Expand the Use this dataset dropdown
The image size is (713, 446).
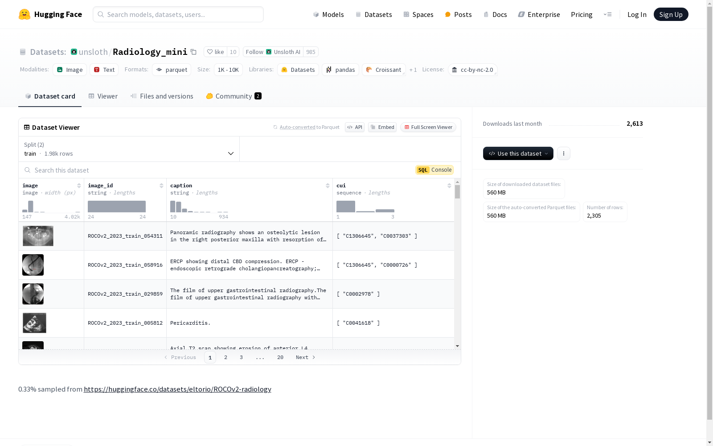518,153
